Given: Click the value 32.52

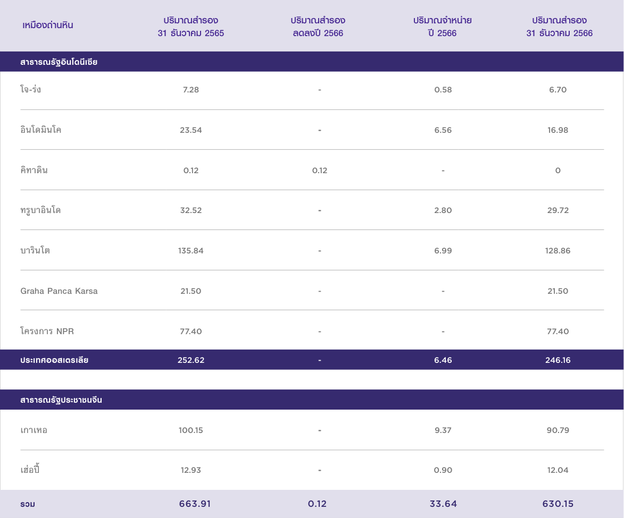Looking at the screenshot, I should click(x=191, y=210).
